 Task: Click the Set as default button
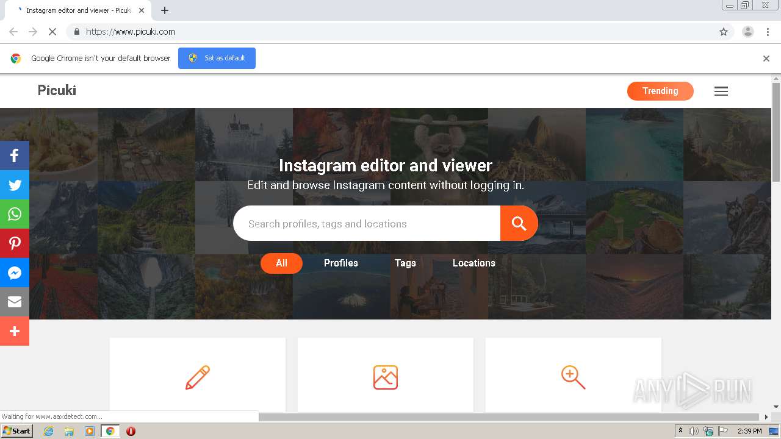pyautogui.click(x=217, y=58)
